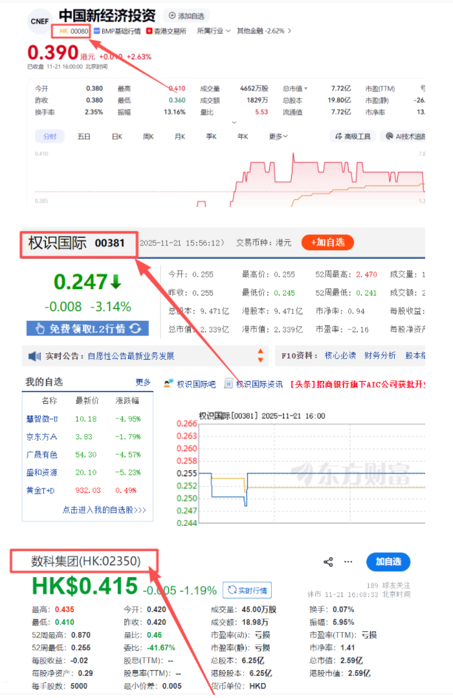Click the 高级工具 chart tools button
This screenshot has height=698, width=453.
coord(353,136)
